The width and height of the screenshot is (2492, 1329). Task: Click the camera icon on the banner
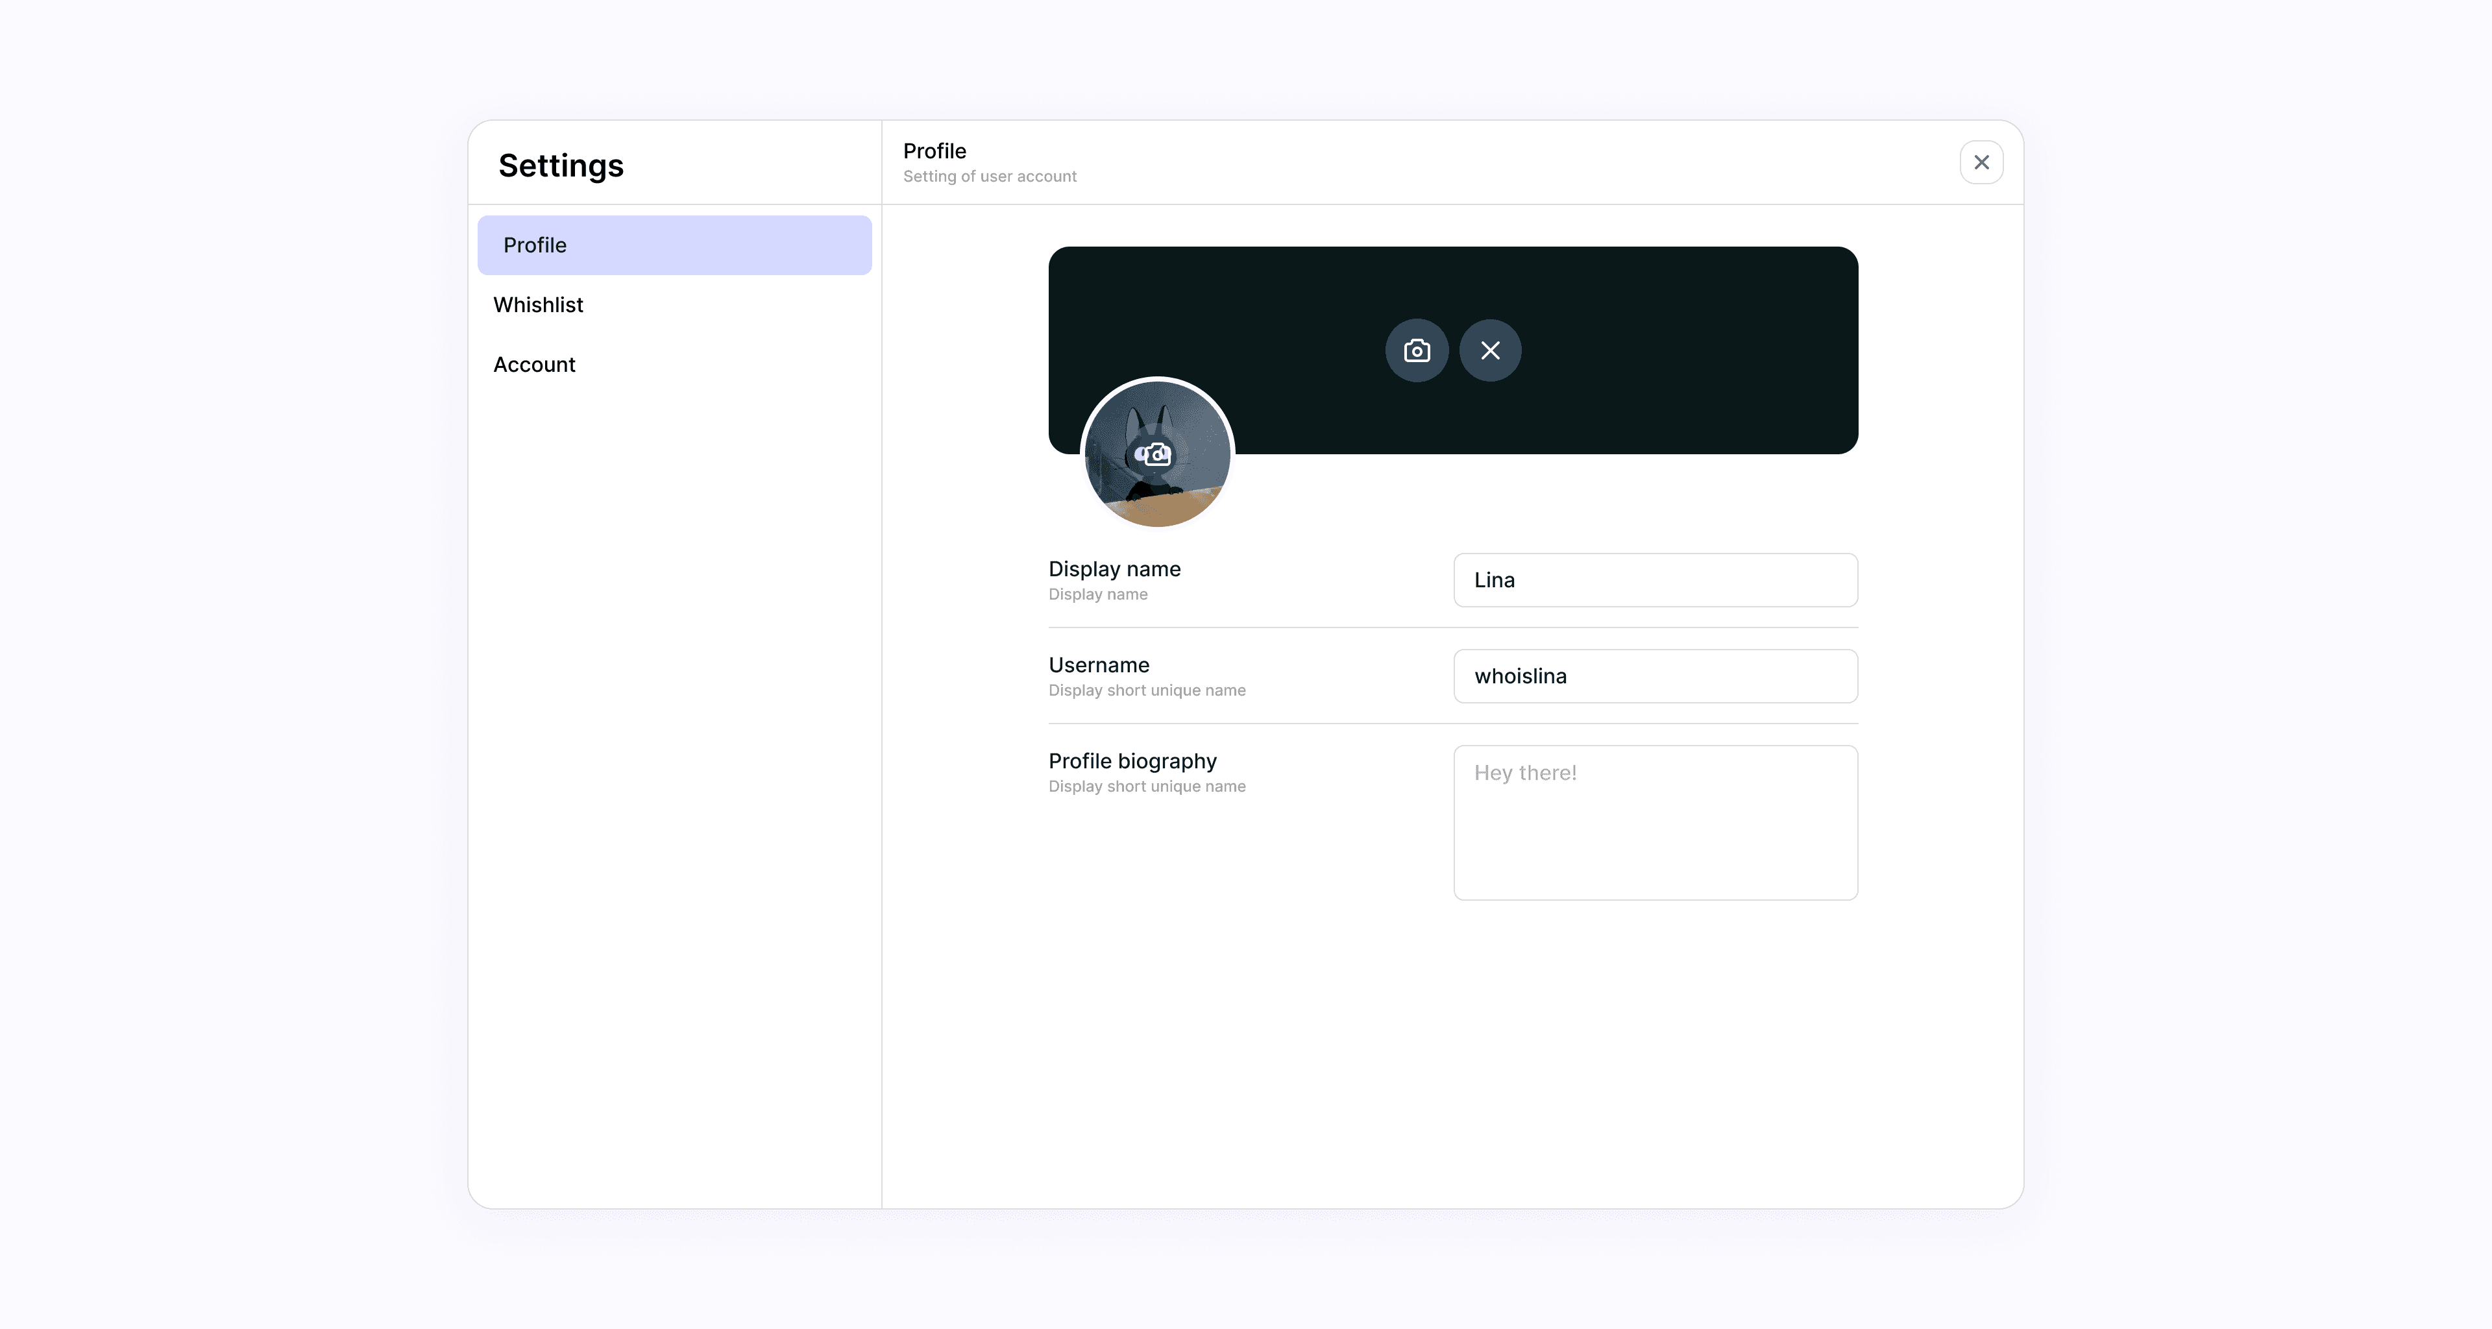point(1416,350)
